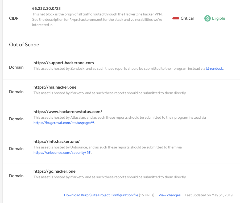This screenshot has width=240, height=203.
Task: Open the external link icon after bugcrowd statuspage
Action: tap(92, 123)
